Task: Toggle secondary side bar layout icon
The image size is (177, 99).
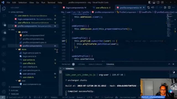Action: [158, 2]
